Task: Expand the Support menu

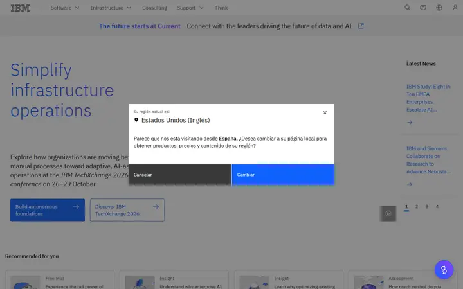Action: [x=190, y=8]
